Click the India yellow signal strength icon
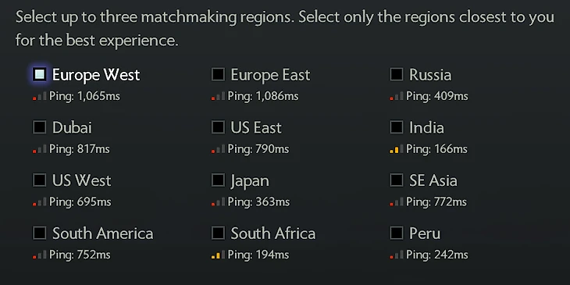This screenshot has width=570, height=285. click(x=397, y=148)
